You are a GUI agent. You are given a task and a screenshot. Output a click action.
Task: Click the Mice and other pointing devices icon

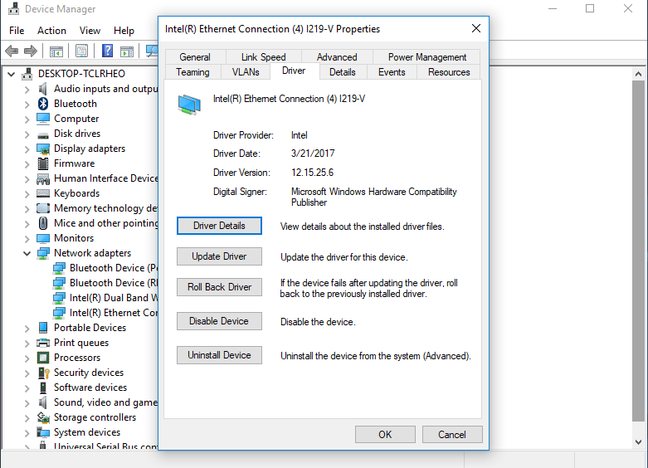[43, 223]
